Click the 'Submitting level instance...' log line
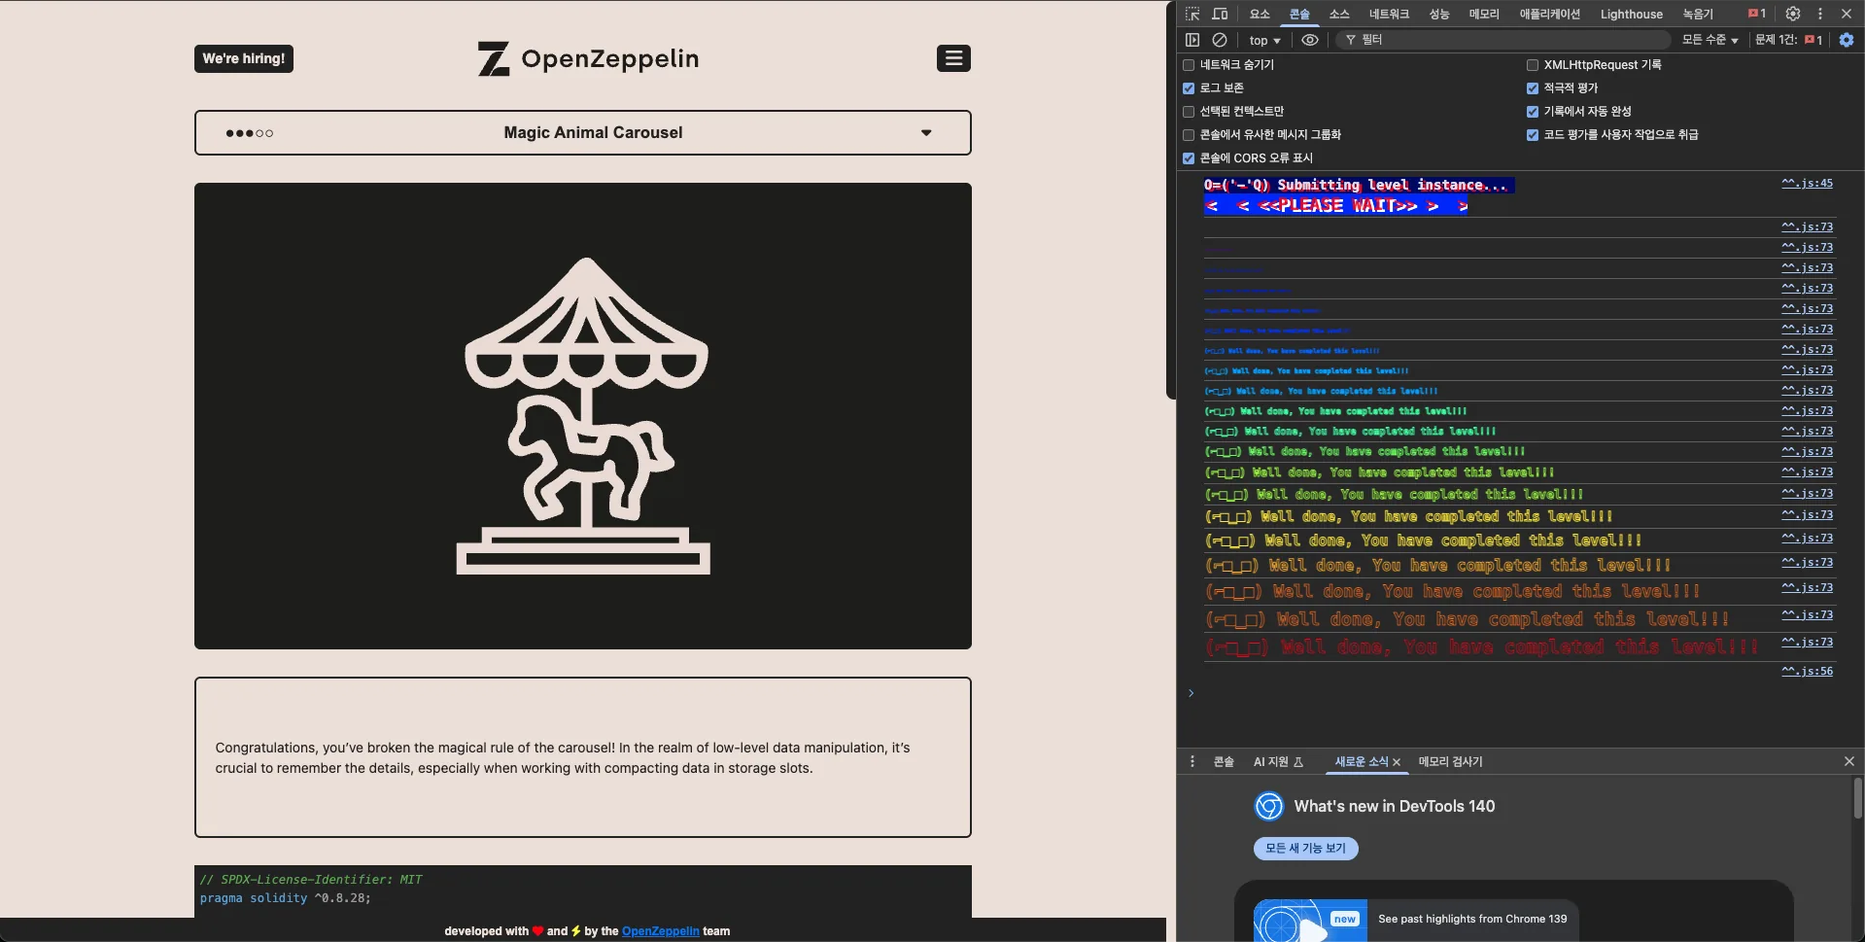 (1359, 185)
